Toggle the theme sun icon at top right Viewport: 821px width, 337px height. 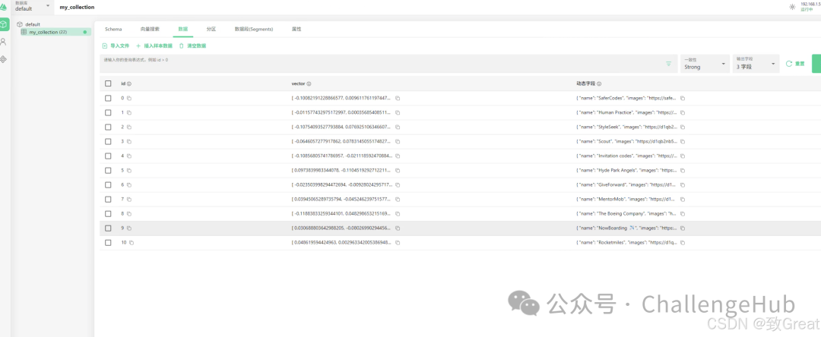click(x=792, y=7)
